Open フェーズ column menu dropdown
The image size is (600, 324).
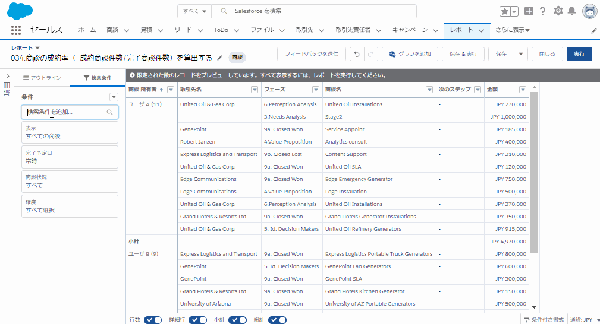316,90
